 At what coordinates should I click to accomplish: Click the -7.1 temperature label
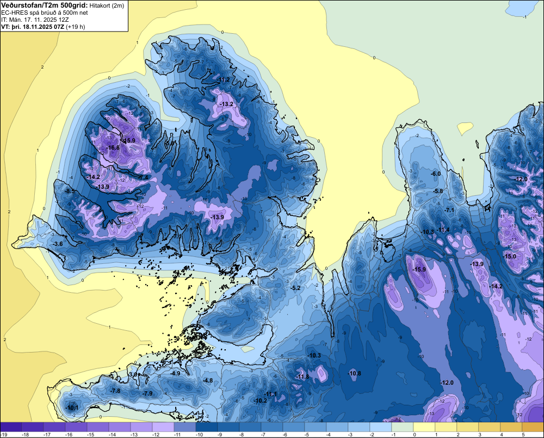tap(449, 211)
